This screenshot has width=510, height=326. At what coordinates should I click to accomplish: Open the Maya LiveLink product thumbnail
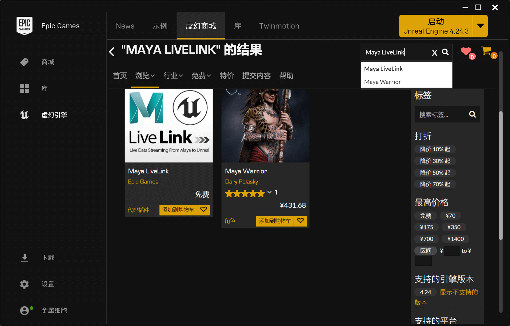coord(169,125)
